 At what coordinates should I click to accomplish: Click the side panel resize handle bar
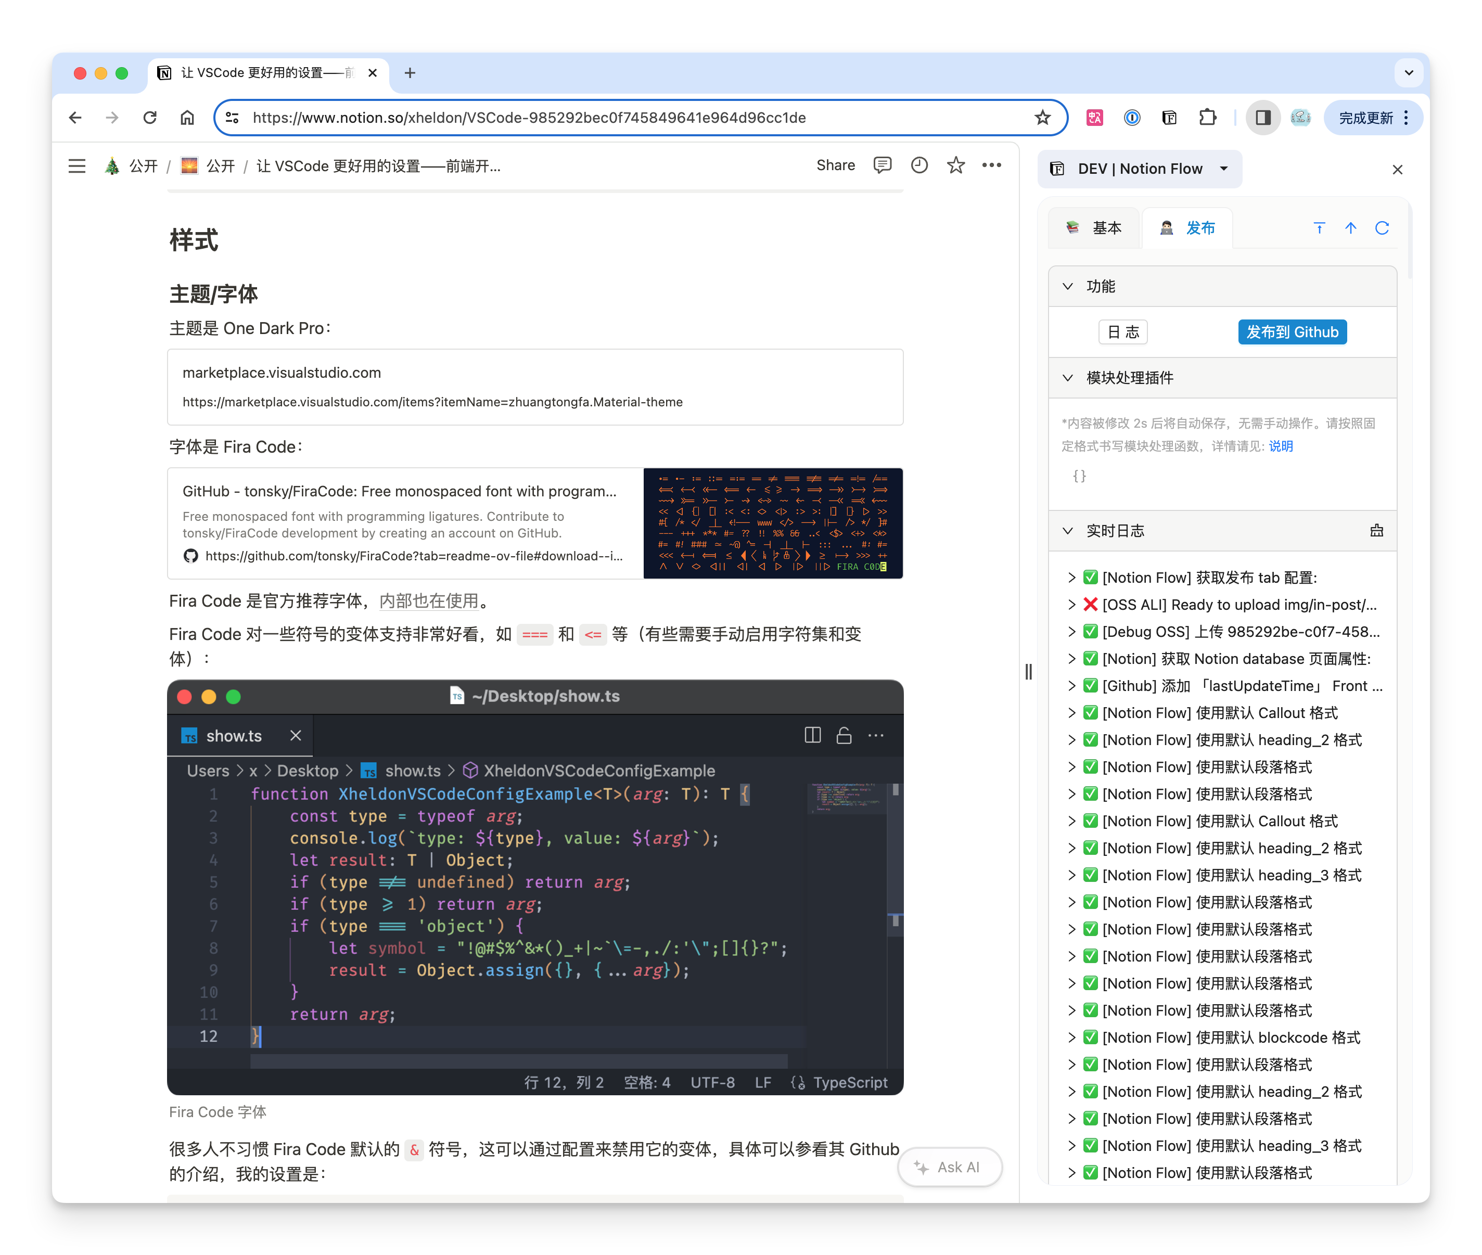click(x=1028, y=671)
